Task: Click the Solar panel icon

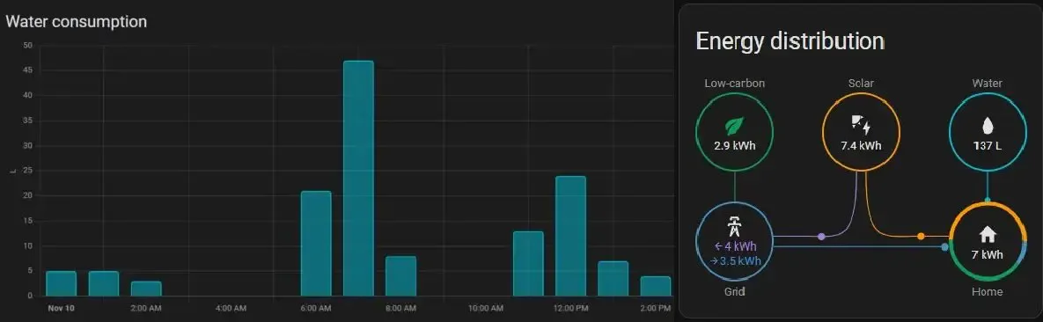Action: [x=861, y=124]
